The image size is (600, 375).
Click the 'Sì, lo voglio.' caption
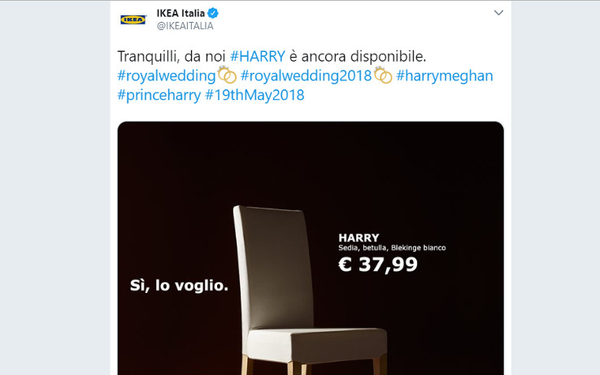(x=179, y=286)
